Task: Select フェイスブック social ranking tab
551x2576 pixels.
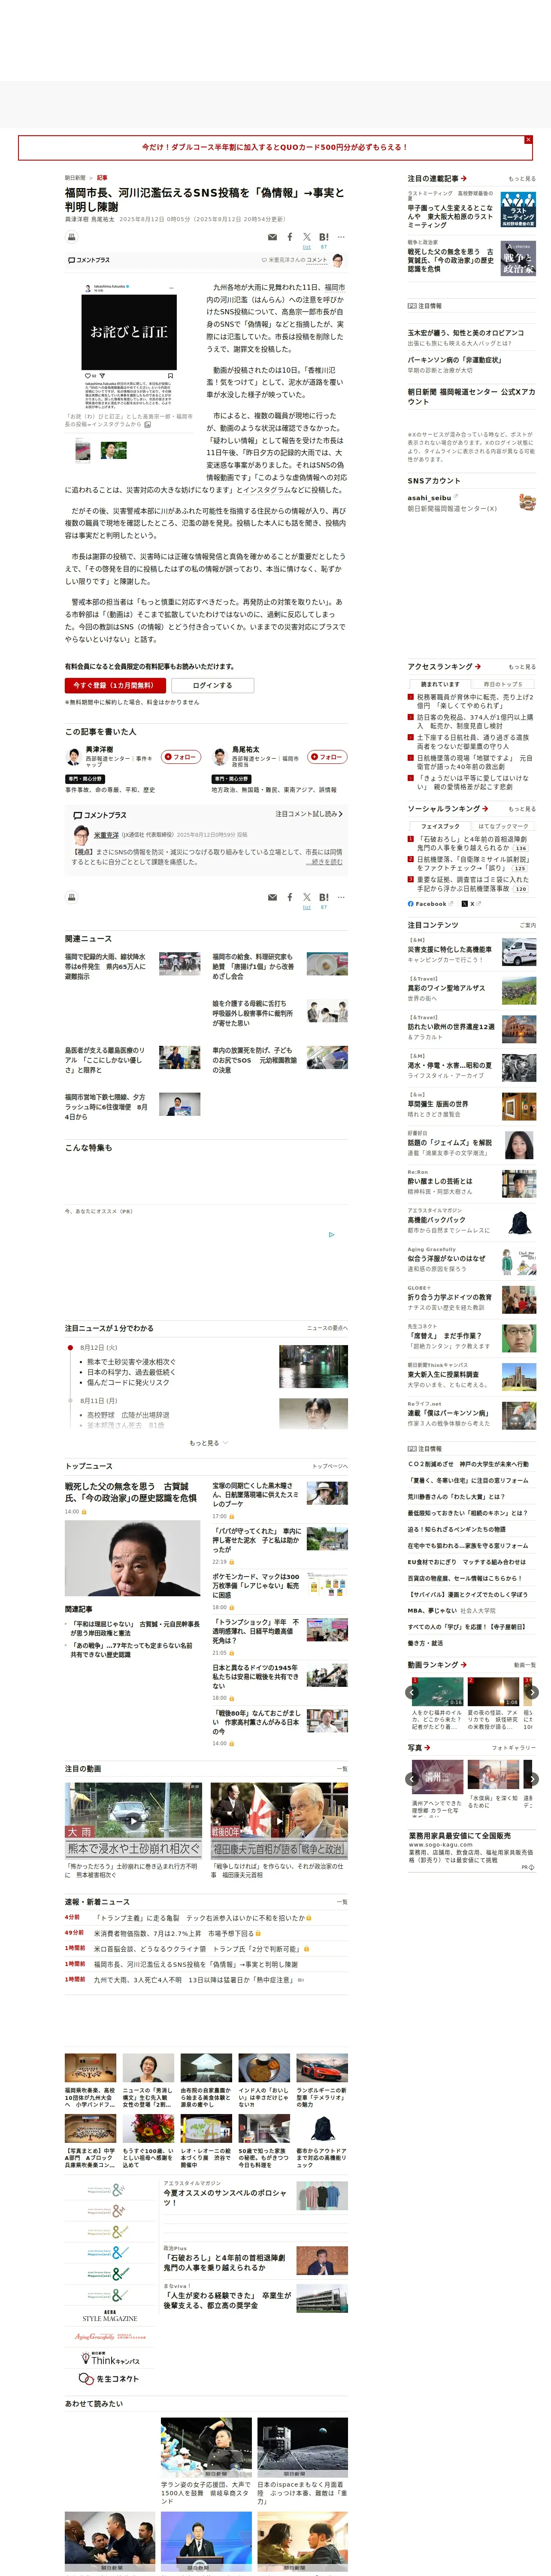Action: [440, 826]
